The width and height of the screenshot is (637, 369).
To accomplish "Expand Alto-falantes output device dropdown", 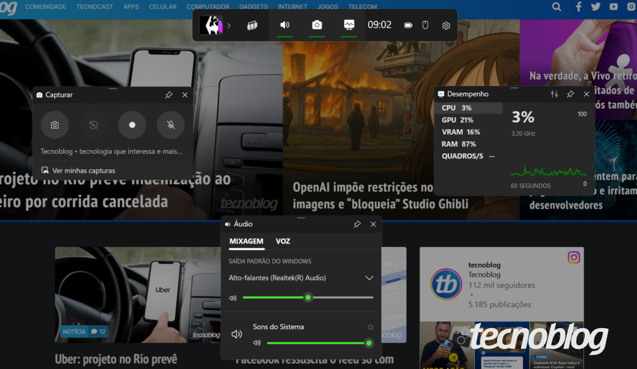I will pos(369,278).
